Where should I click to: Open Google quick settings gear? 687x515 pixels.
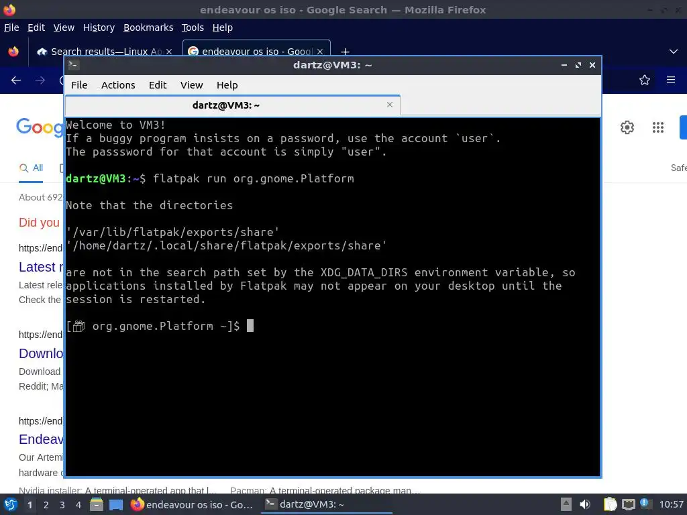pos(627,127)
